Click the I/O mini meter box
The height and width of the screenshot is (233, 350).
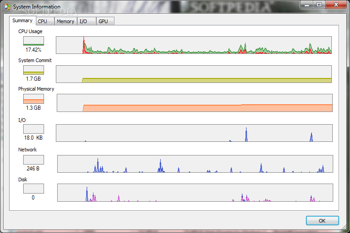(34, 129)
